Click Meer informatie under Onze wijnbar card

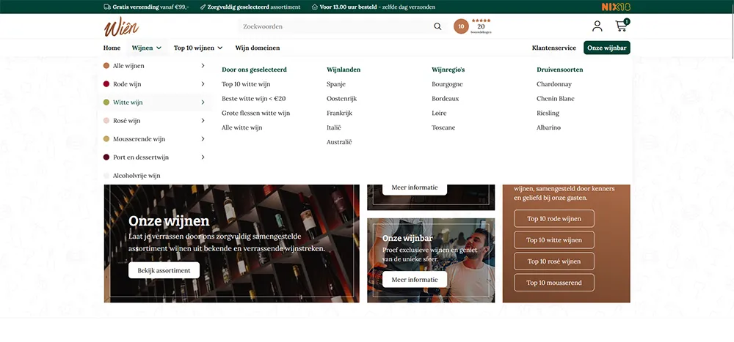[x=414, y=280]
